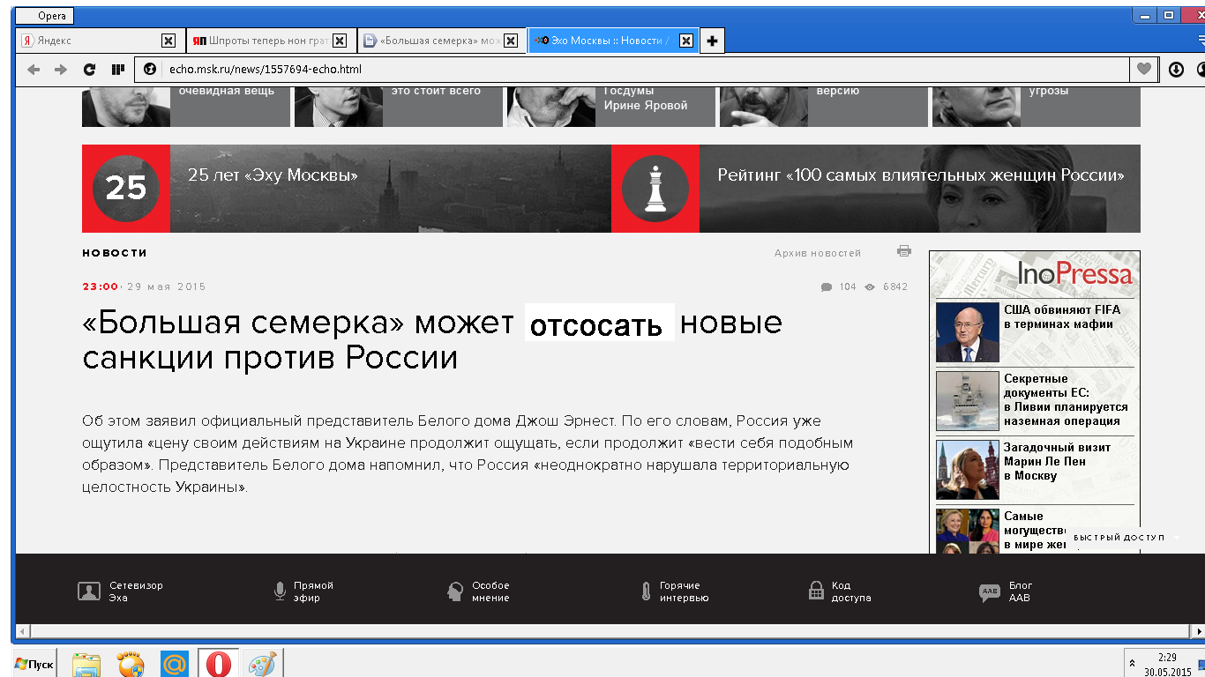
Task: Open the США обвиняют FIFA headline
Action: coord(1062,317)
